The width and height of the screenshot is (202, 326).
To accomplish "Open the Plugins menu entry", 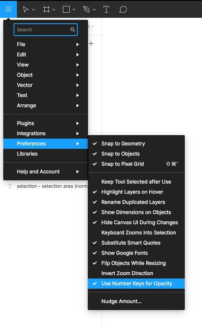I will [x=46, y=123].
